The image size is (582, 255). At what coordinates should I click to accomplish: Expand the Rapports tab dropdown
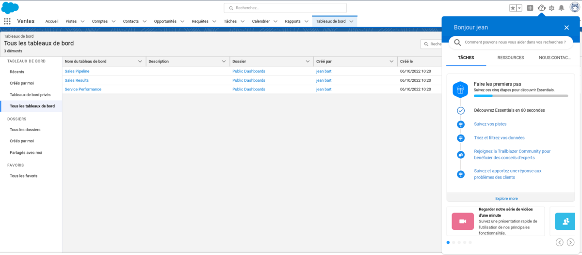coord(307,21)
